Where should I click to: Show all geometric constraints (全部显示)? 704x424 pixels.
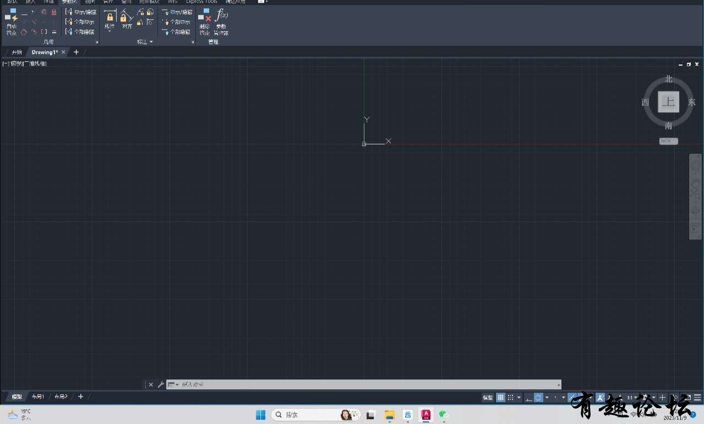tap(80, 22)
